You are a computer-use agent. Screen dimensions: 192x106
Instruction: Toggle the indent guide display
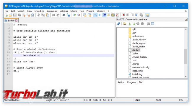104,15
